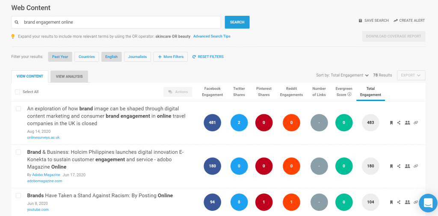This screenshot has height=216, width=438.
Task: Click the Actions button
Action: click(x=178, y=92)
